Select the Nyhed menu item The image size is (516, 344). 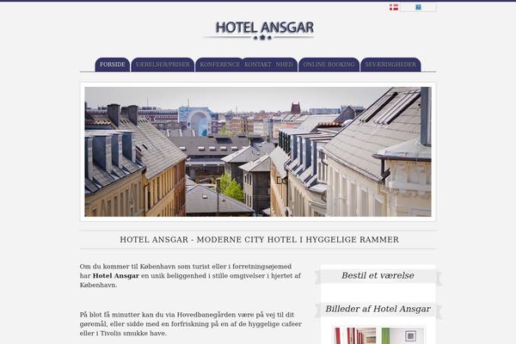pos(284,64)
